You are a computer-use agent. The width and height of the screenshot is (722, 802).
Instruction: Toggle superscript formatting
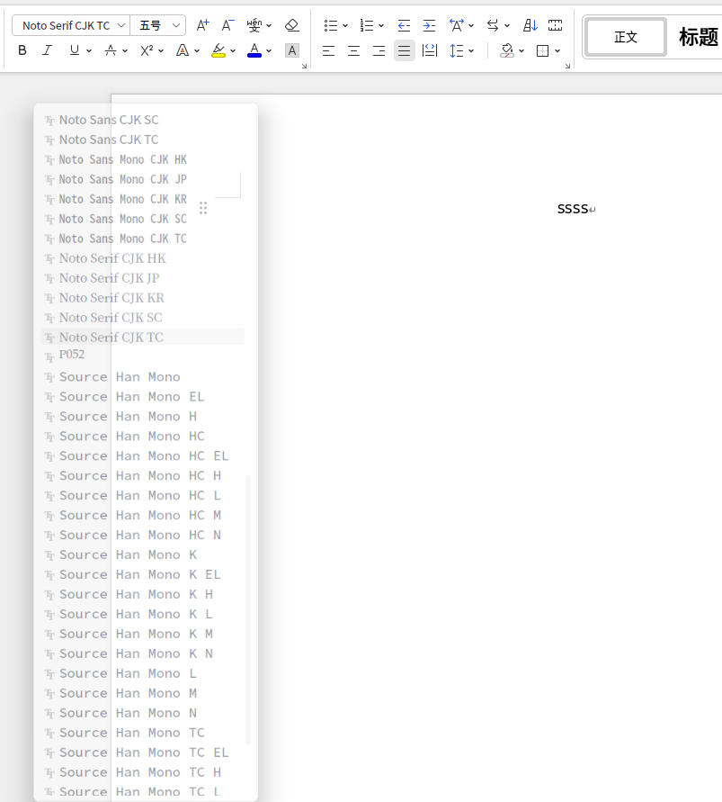pos(147,50)
